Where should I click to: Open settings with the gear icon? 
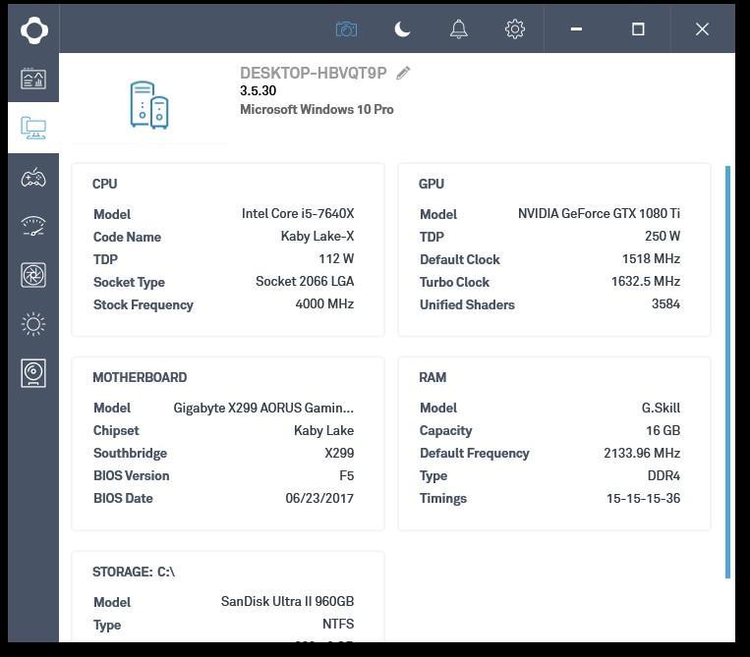click(515, 29)
